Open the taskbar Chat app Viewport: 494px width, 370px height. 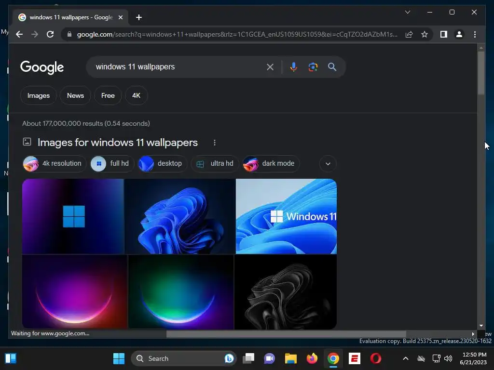pos(269,358)
